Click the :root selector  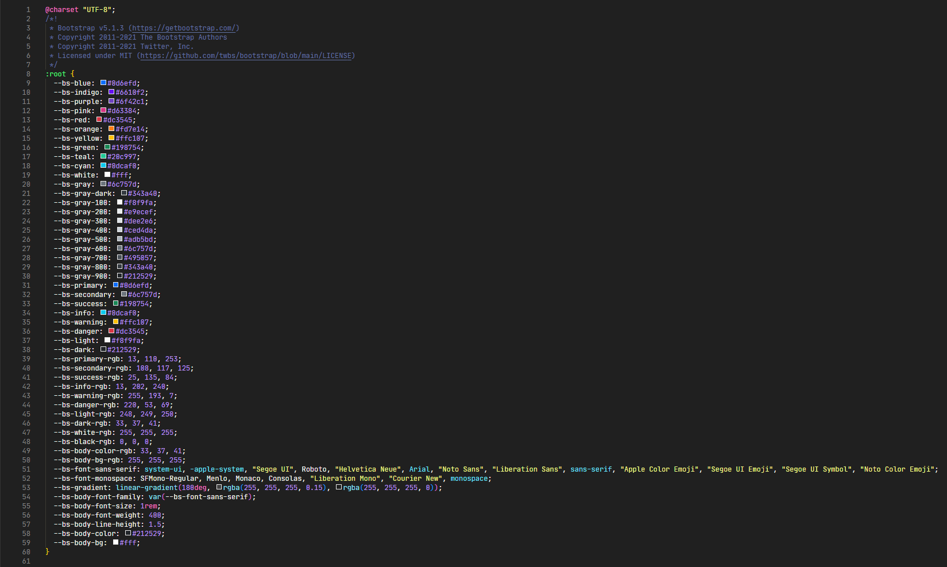[x=56, y=74]
